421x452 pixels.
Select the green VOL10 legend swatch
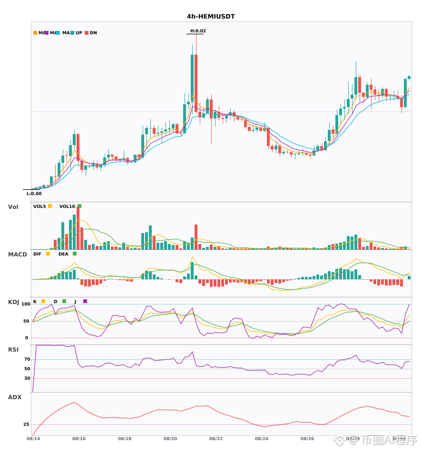79,206
